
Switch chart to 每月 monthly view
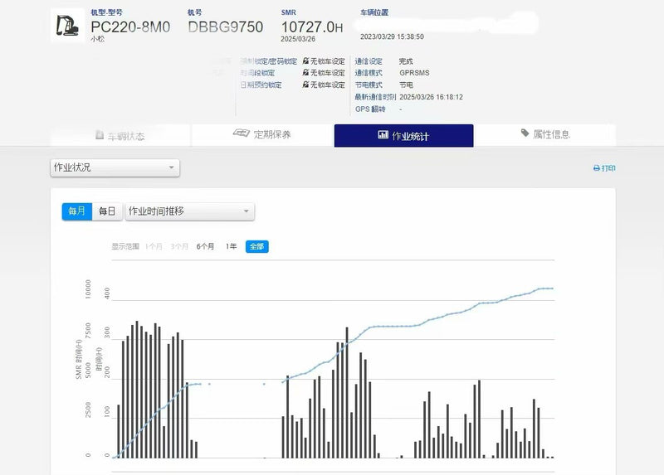77,211
